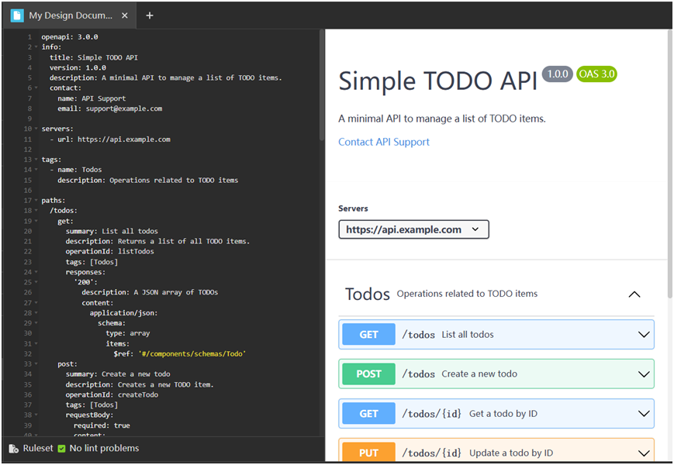The height and width of the screenshot is (465, 674).
Task: Click the 'Create a new todo' preview summary
Action: click(479, 374)
